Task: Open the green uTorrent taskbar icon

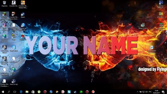Action: pyautogui.click(x=39, y=92)
